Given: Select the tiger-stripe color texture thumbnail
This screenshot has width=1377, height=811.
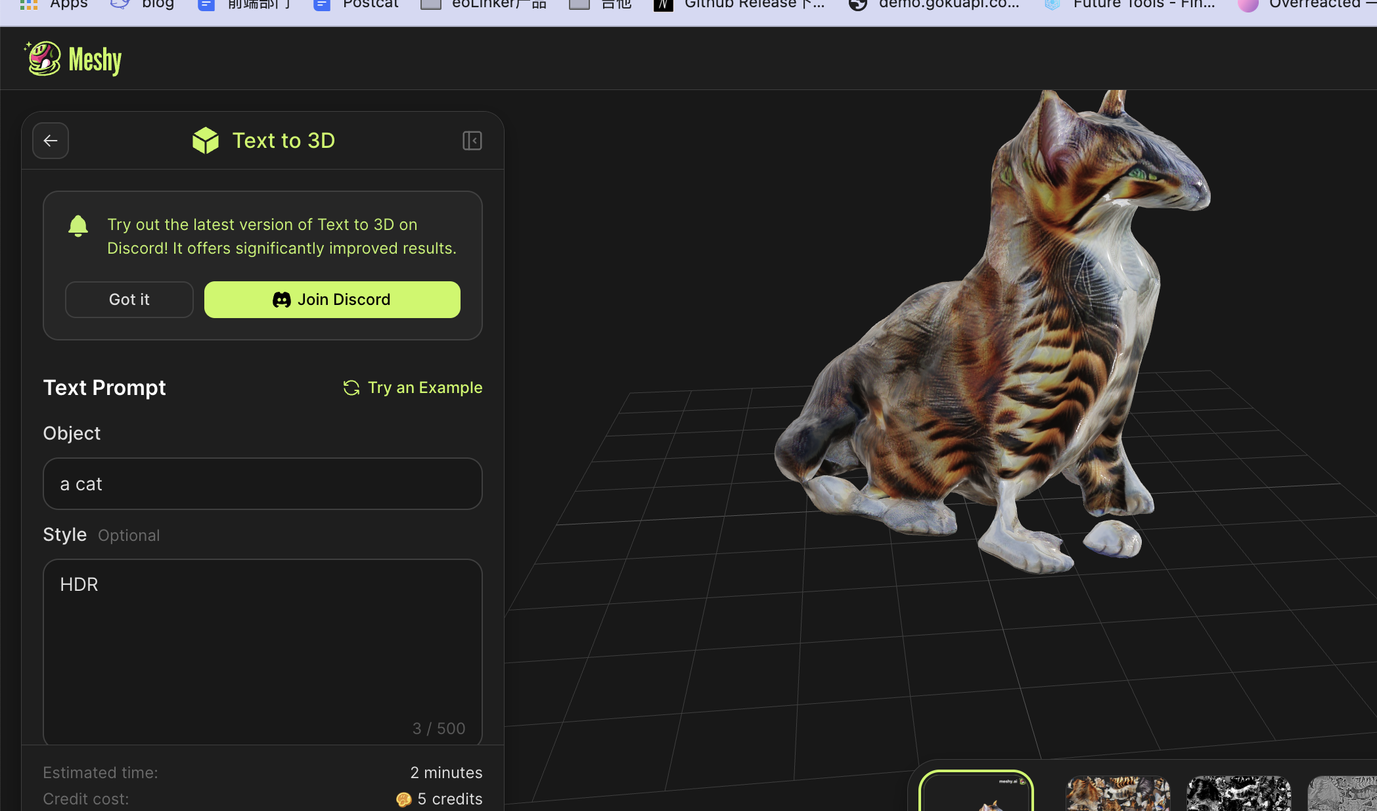Looking at the screenshot, I should pyautogui.click(x=1118, y=793).
